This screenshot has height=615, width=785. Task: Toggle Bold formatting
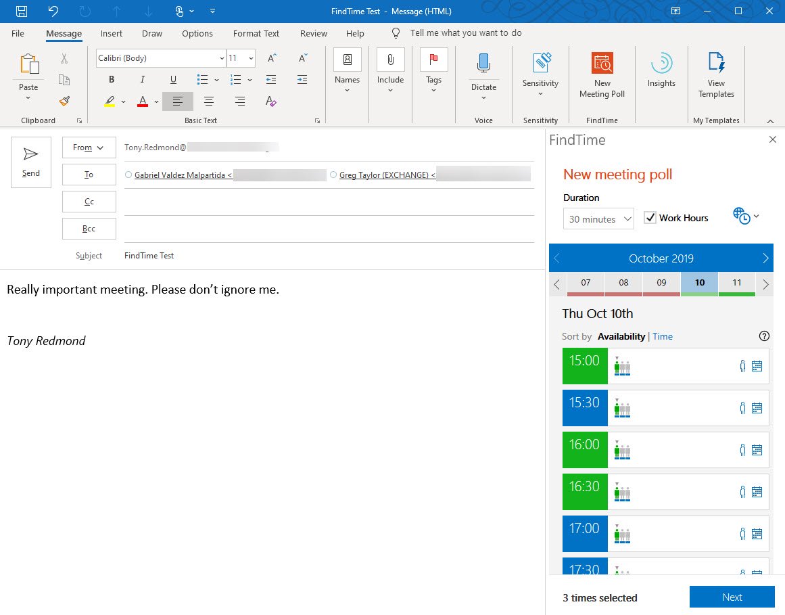click(x=112, y=79)
